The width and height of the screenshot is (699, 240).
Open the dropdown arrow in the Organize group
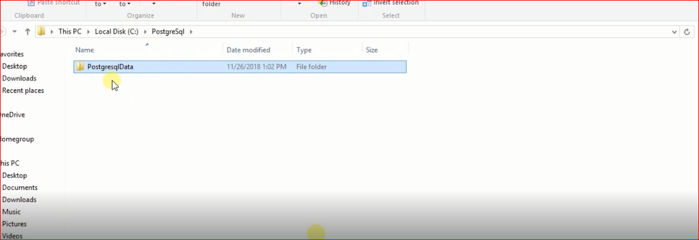coord(154,4)
